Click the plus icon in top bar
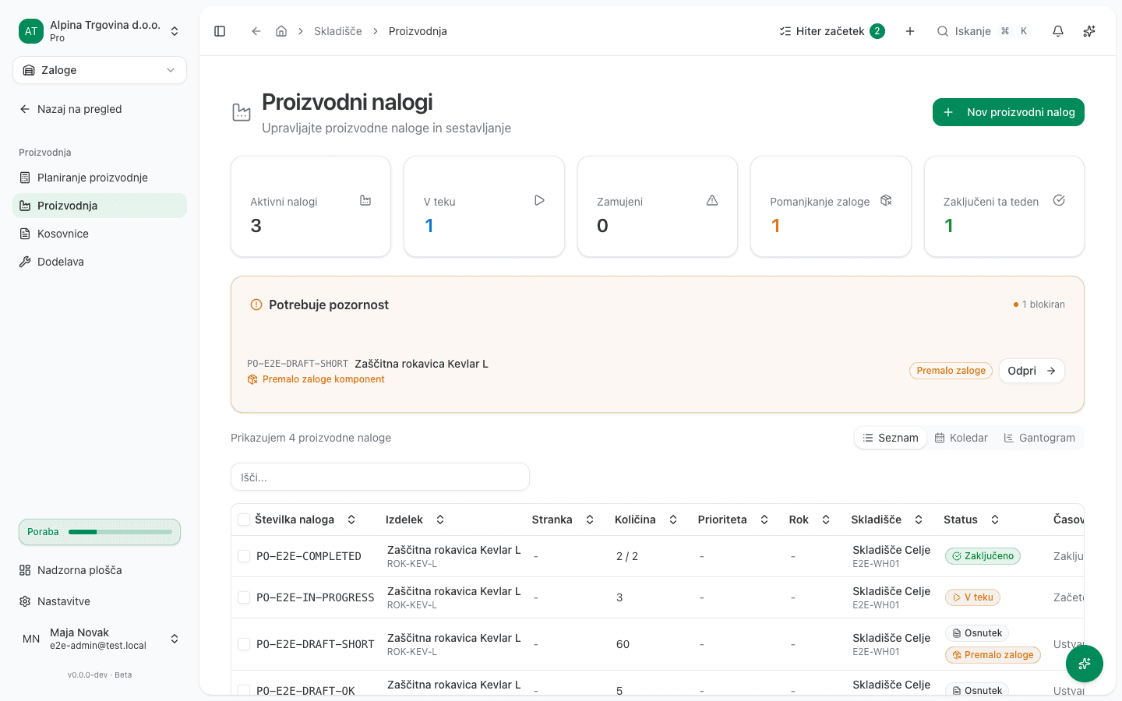 pos(910,31)
